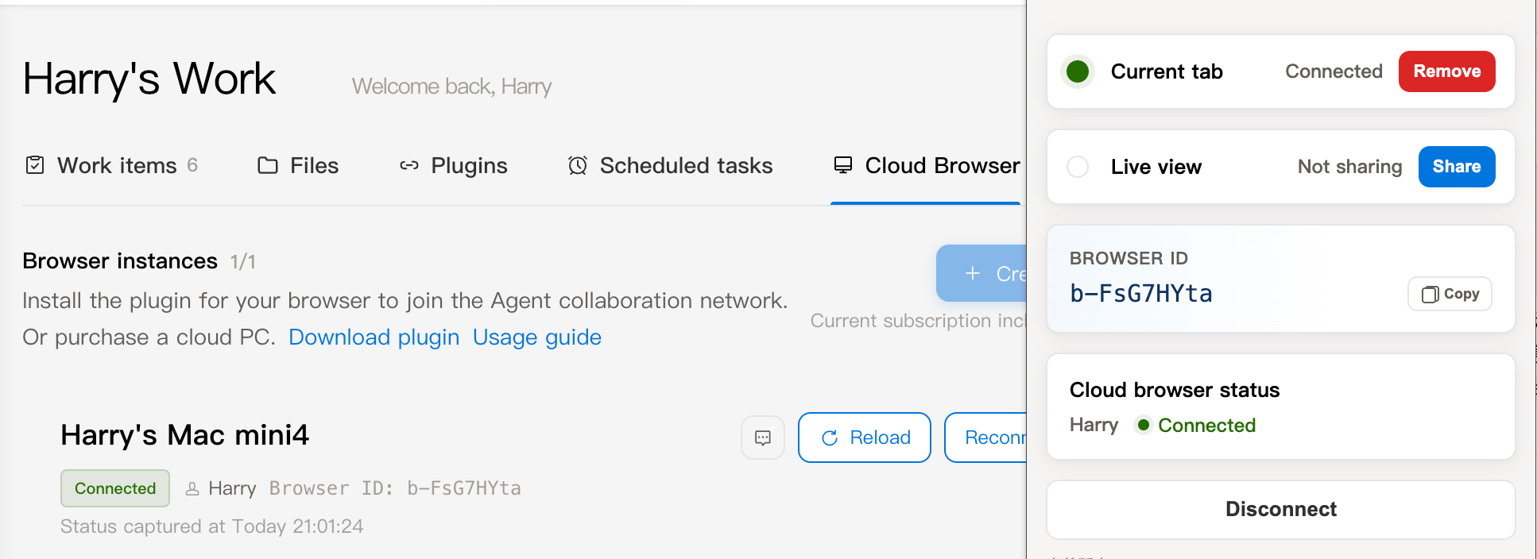Click the Harry's Mac mini4 instance title
Screen dimensions: 1537x559
click(185, 435)
